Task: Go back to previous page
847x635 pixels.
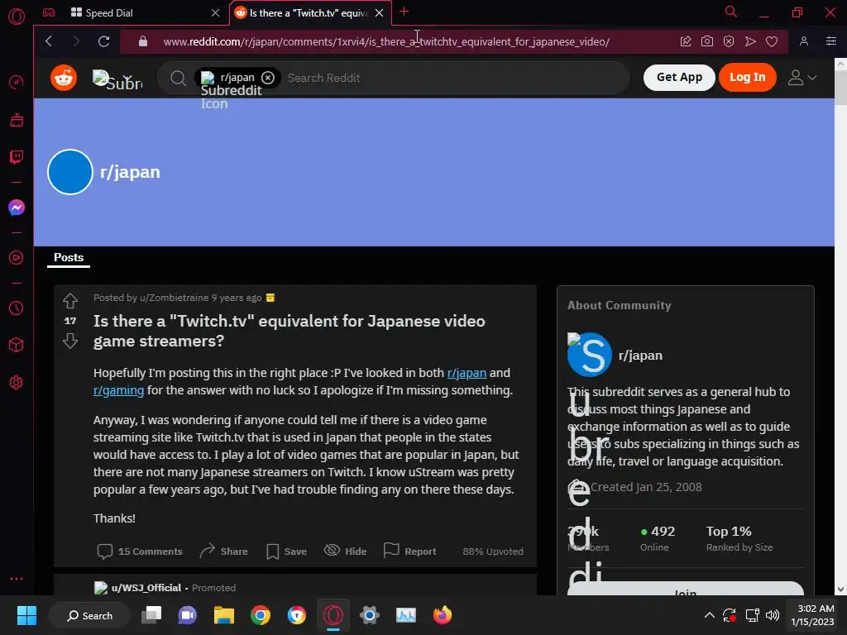Action: [x=49, y=41]
